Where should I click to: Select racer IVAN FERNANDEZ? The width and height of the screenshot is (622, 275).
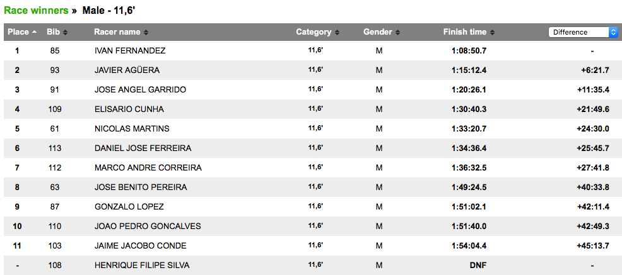tap(130, 51)
